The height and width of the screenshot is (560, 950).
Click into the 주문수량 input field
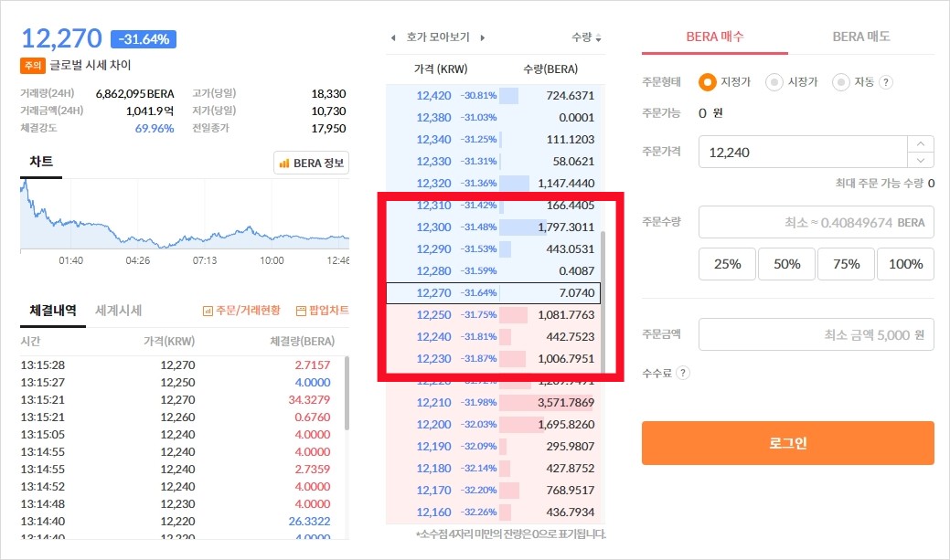(x=817, y=222)
